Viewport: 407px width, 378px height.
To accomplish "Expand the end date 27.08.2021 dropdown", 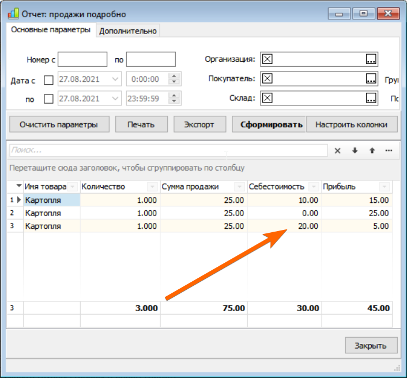I will click(x=115, y=99).
